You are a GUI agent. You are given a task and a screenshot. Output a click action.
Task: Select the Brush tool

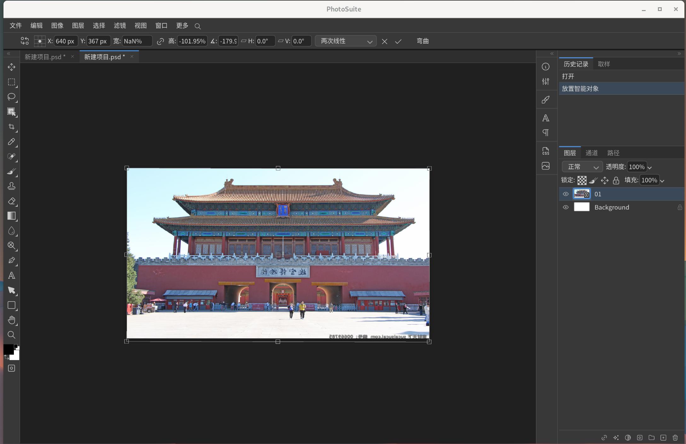tap(12, 171)
